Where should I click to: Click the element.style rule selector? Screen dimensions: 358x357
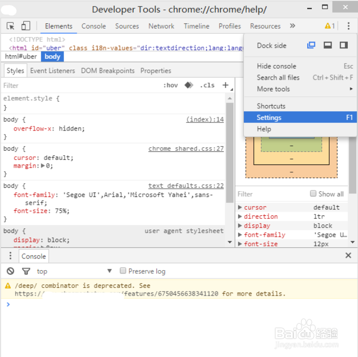coord(27,99)
